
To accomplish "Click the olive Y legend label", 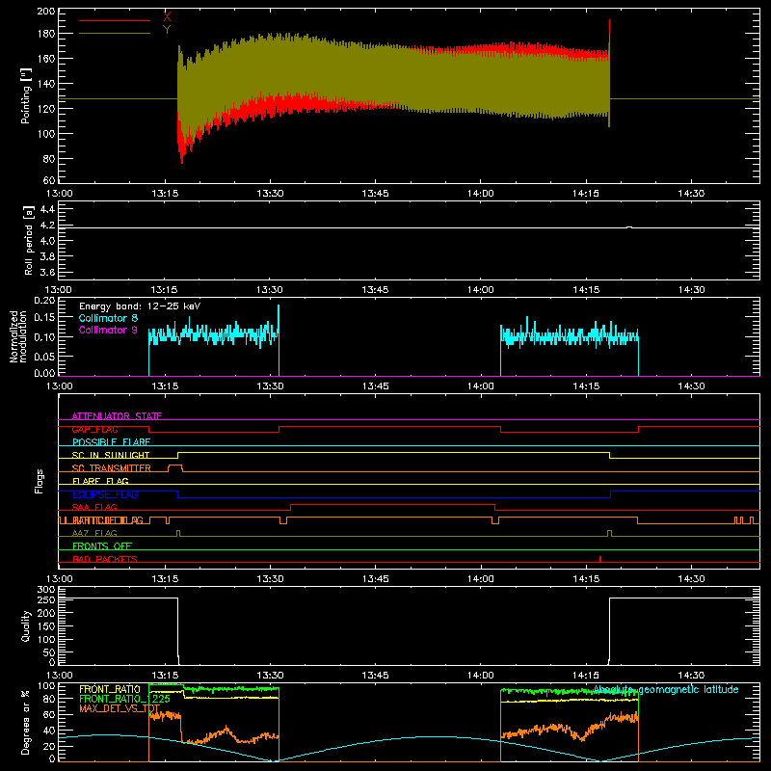I will [167, 30].
